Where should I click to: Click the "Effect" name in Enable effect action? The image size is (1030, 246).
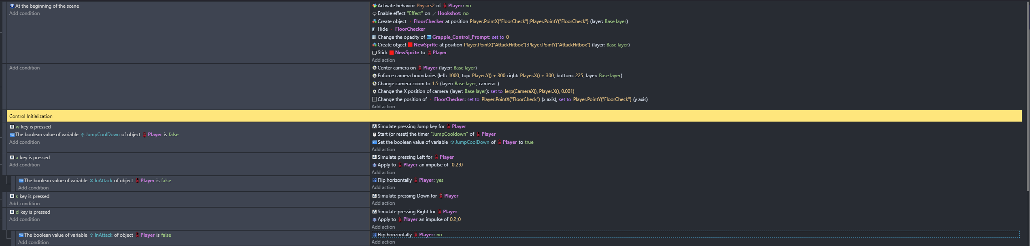pyautogui.click(x=415, y=13)
